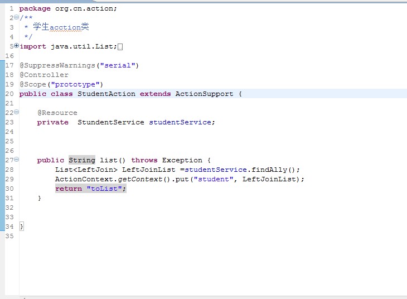Click the @Resource annotation
Image resolution: width=407 pixels, height=299 pixels.
[x=57, y=113]
